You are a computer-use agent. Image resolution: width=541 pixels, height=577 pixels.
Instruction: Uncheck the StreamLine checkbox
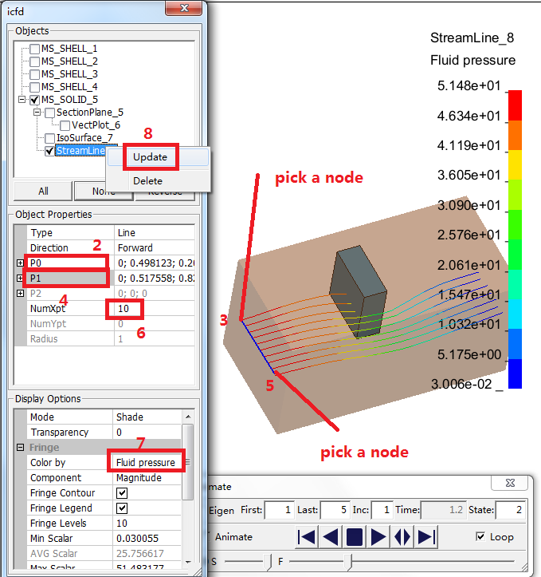point(49,151)
